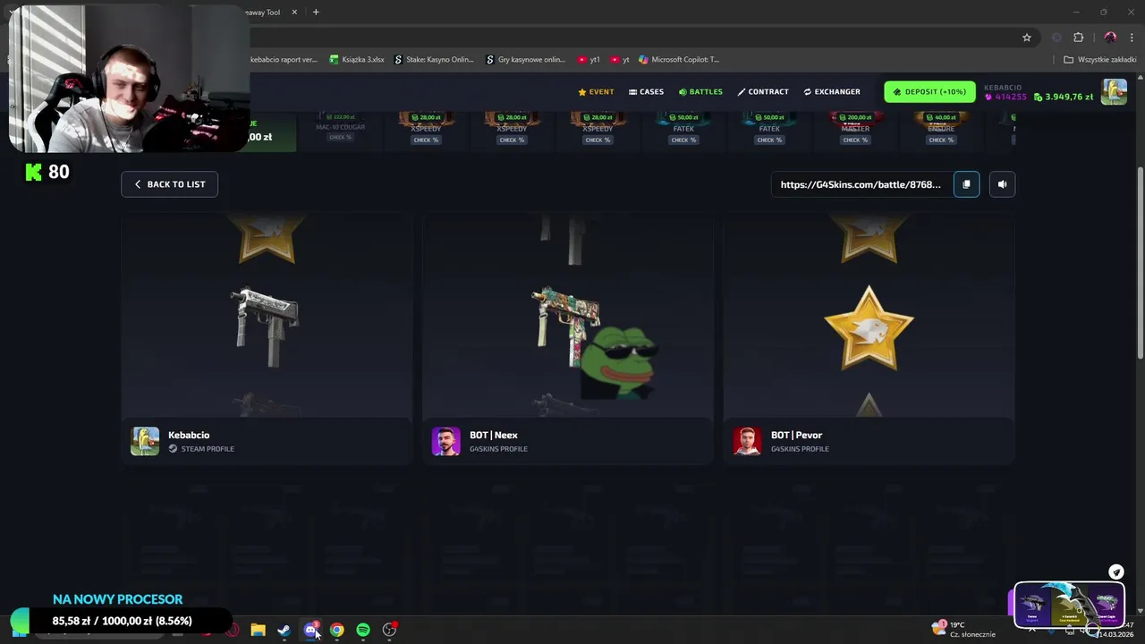Open the Wszystkie zakładki bookmarks folder
This screenshot has height=644, width=1145.
tap(1100, 60)
